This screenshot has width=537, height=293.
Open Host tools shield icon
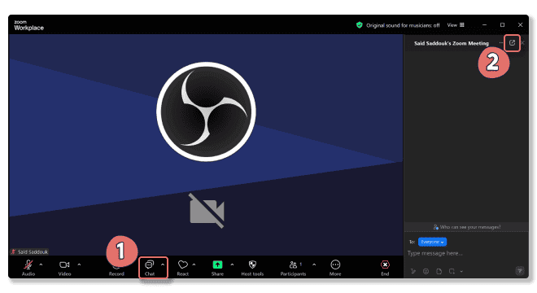pyautogui.click(x=252, y=265)
